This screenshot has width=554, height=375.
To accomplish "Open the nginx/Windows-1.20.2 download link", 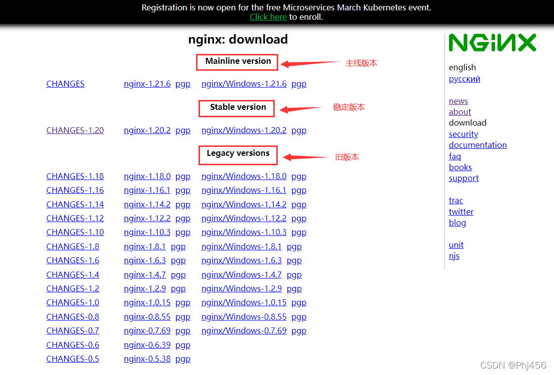I will click(244, 130).
